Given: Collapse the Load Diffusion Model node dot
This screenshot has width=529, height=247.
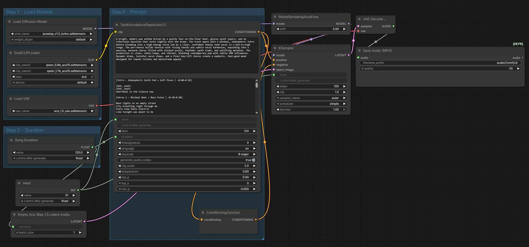Looking at the screenshot, I should [10, 21].
